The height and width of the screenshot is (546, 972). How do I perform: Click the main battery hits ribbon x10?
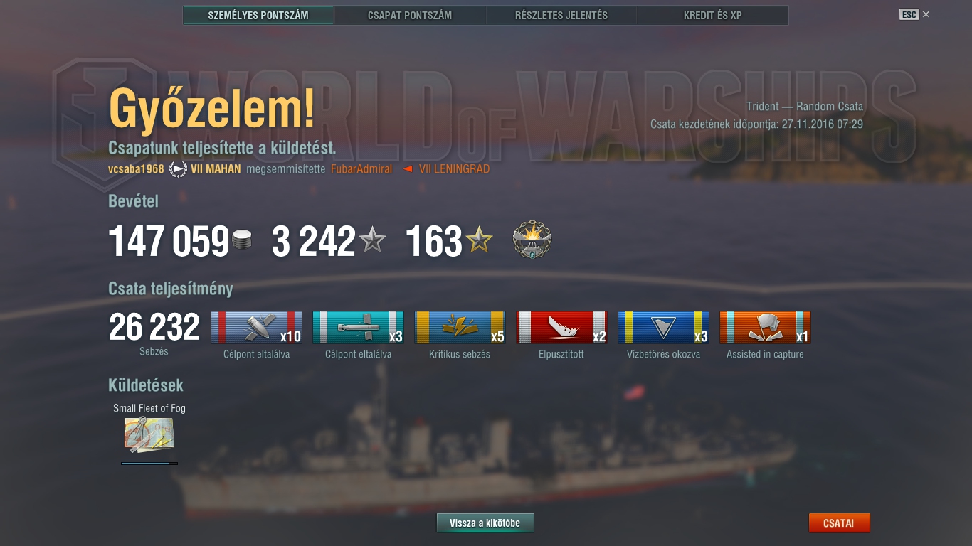257,328
